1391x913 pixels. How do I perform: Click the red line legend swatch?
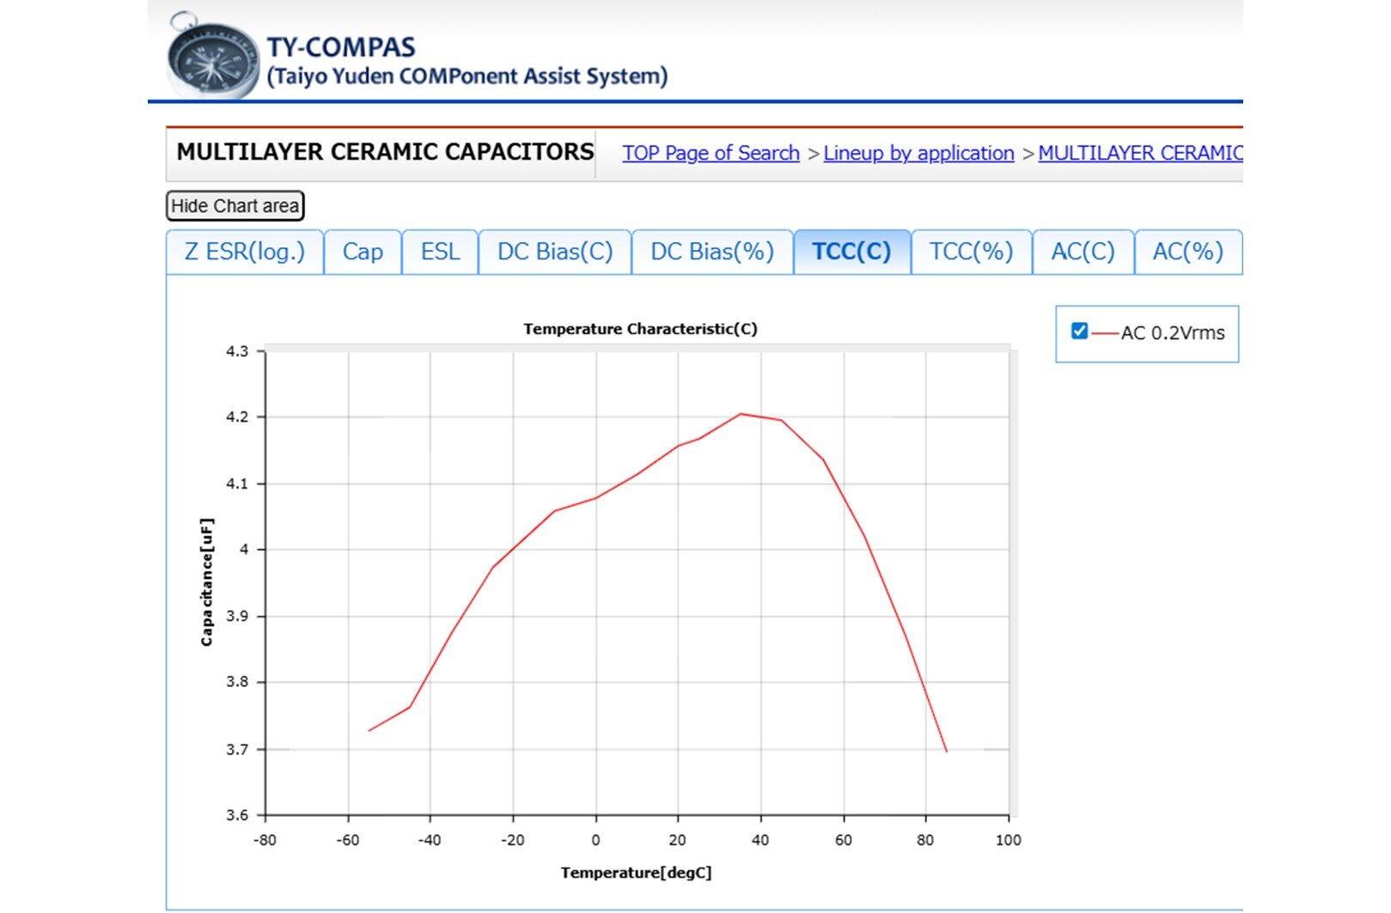(x=1105, y=333)
